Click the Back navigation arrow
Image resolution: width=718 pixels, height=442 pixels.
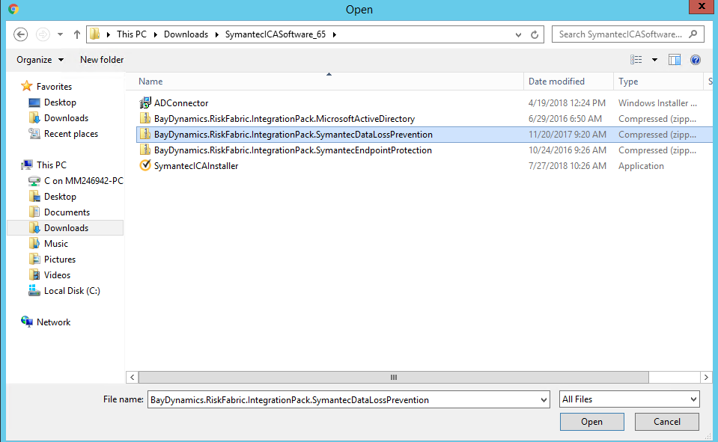[21, 34]
